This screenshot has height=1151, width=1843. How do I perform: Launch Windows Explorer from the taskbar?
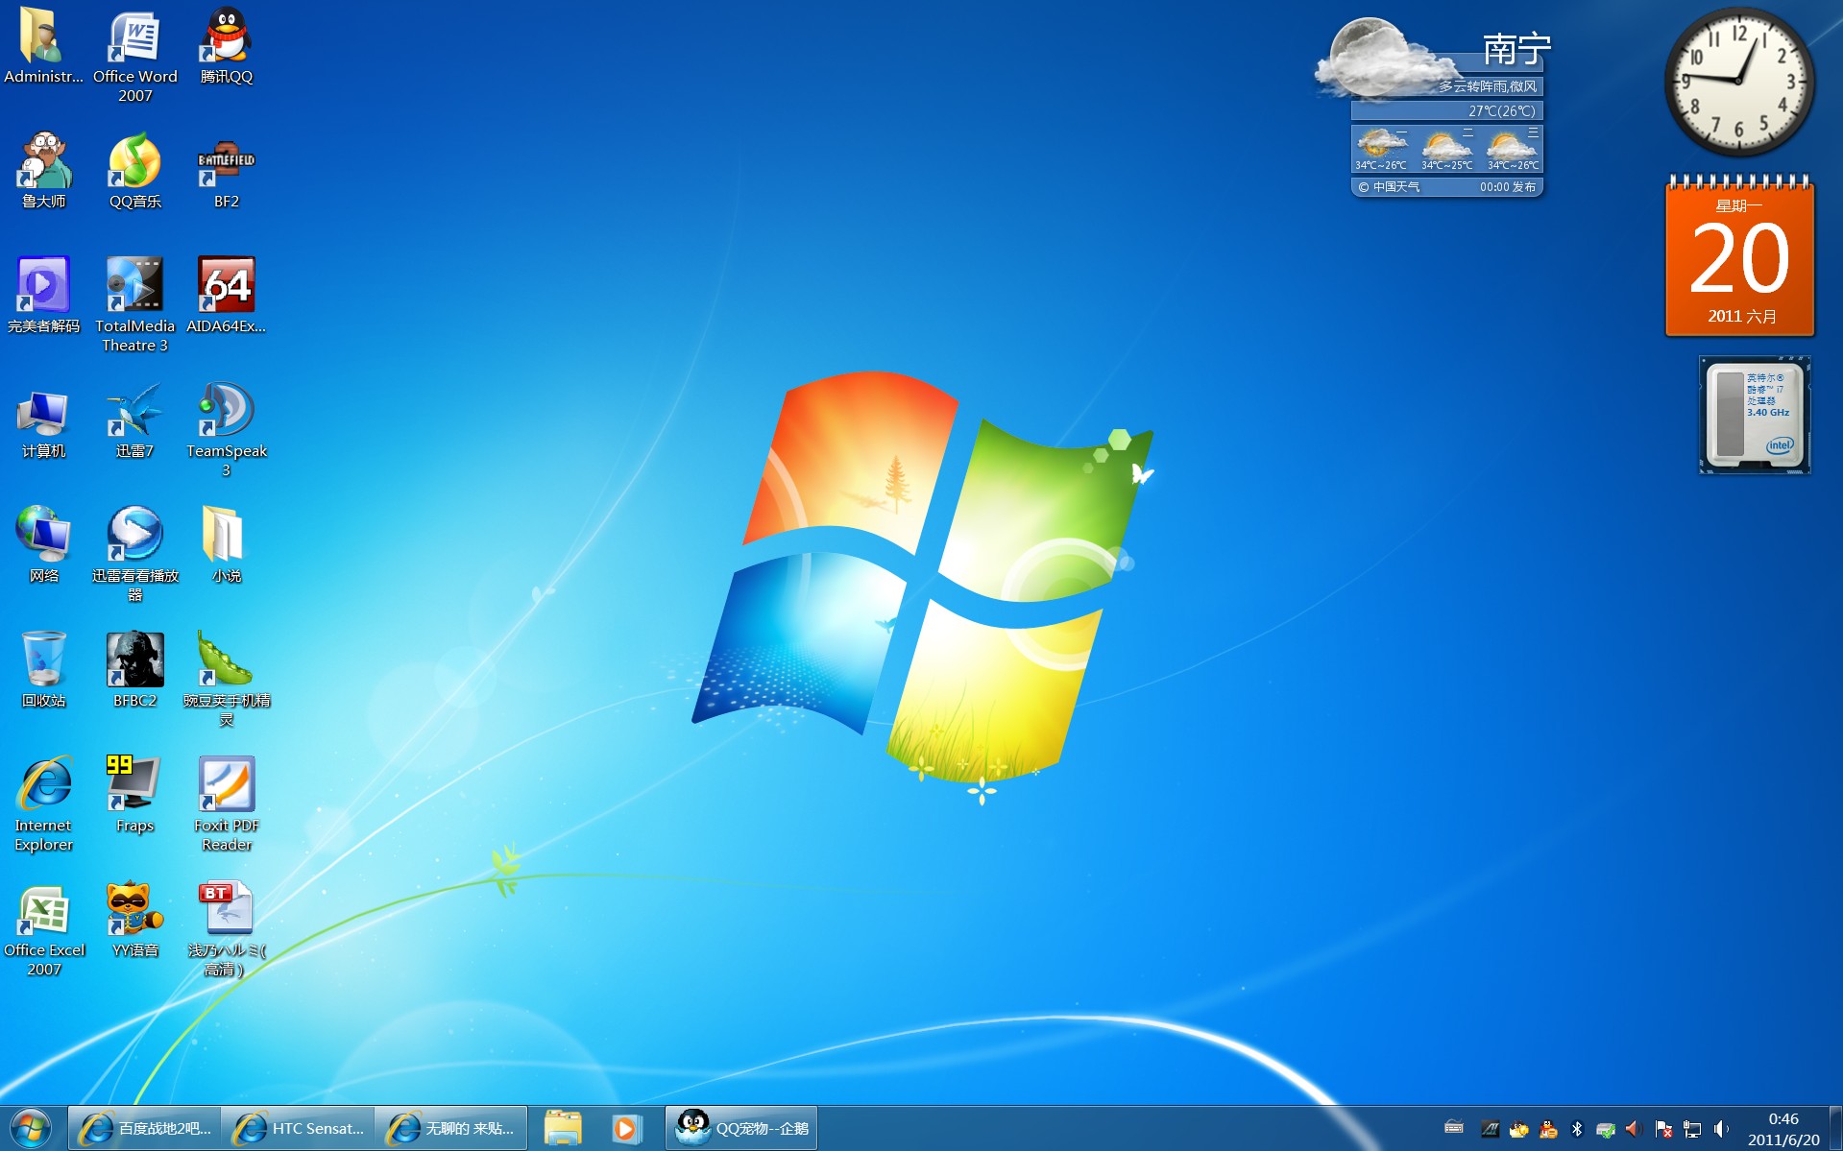[563, 1128]
